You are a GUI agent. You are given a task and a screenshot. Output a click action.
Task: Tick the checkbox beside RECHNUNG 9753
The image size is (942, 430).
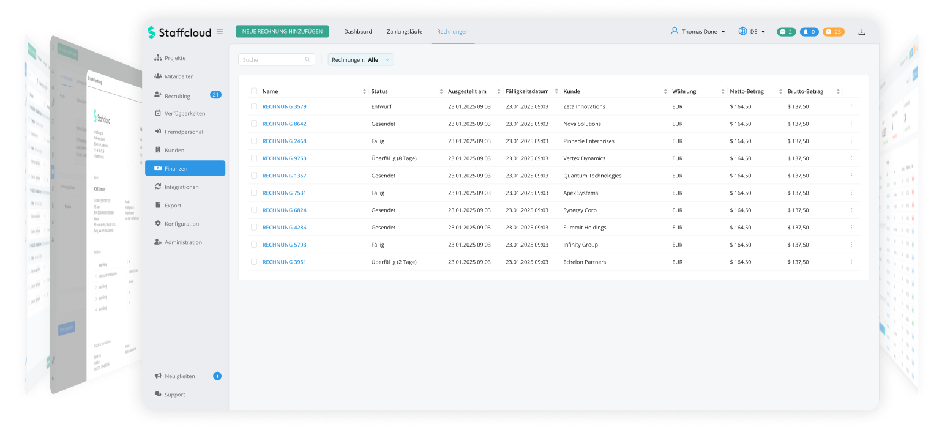[254, 158]
